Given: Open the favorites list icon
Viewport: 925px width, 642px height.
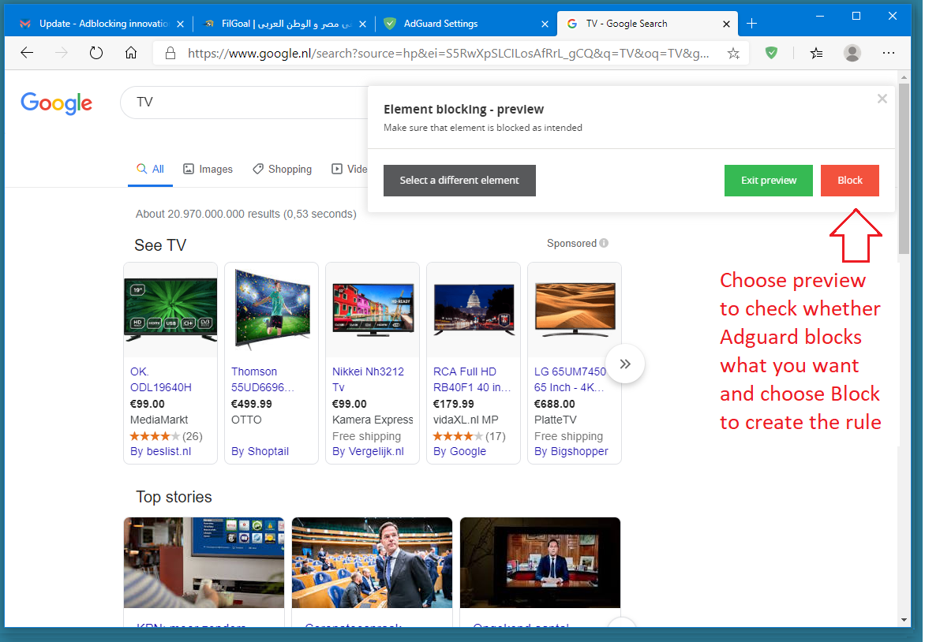Looking at the screenshot, I should (x=816, y=53).
